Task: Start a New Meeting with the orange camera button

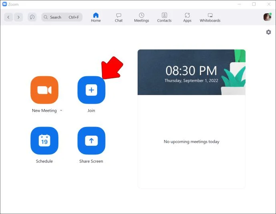Action: click(x=44, y=90)
